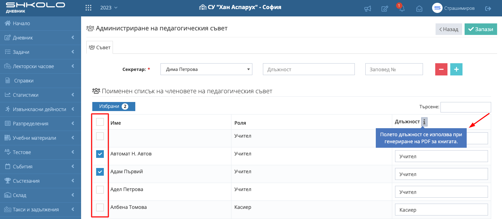Screen dimensions: 502x219
Task: Check the checkbox for Адел Петрова
Action: [100, 190]
